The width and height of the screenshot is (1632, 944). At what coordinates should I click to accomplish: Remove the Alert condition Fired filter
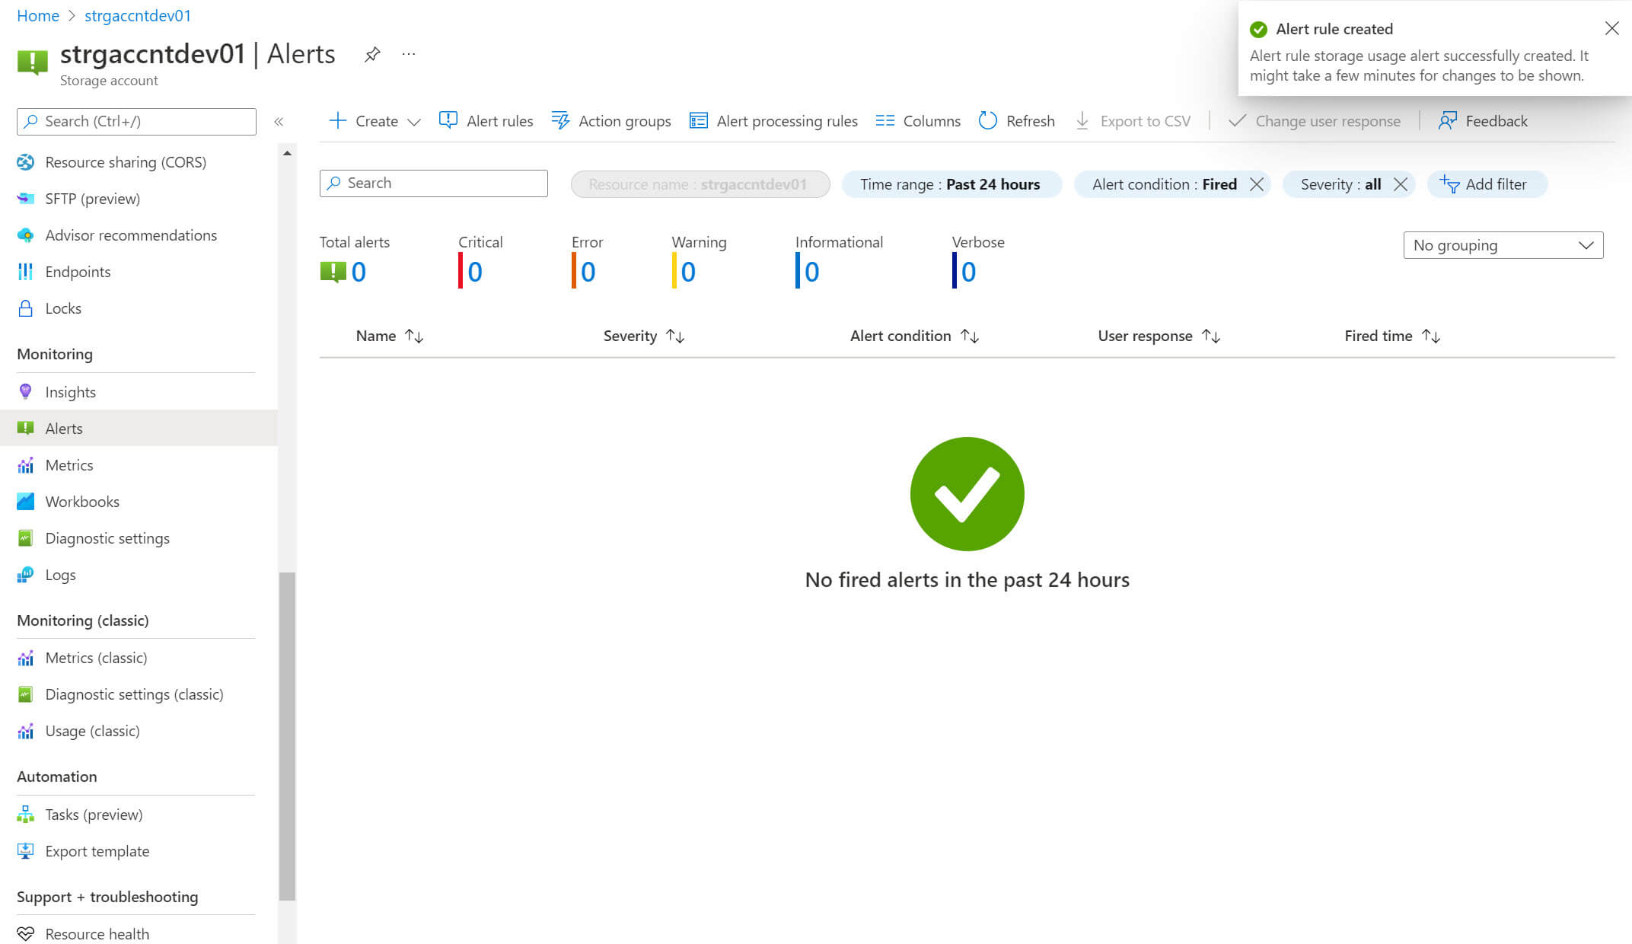click(1257, 184)
